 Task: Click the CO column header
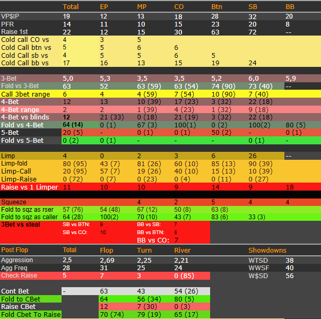point(179,7)
